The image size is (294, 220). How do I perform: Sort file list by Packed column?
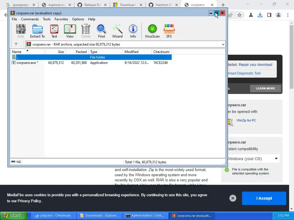click(77, 52)
